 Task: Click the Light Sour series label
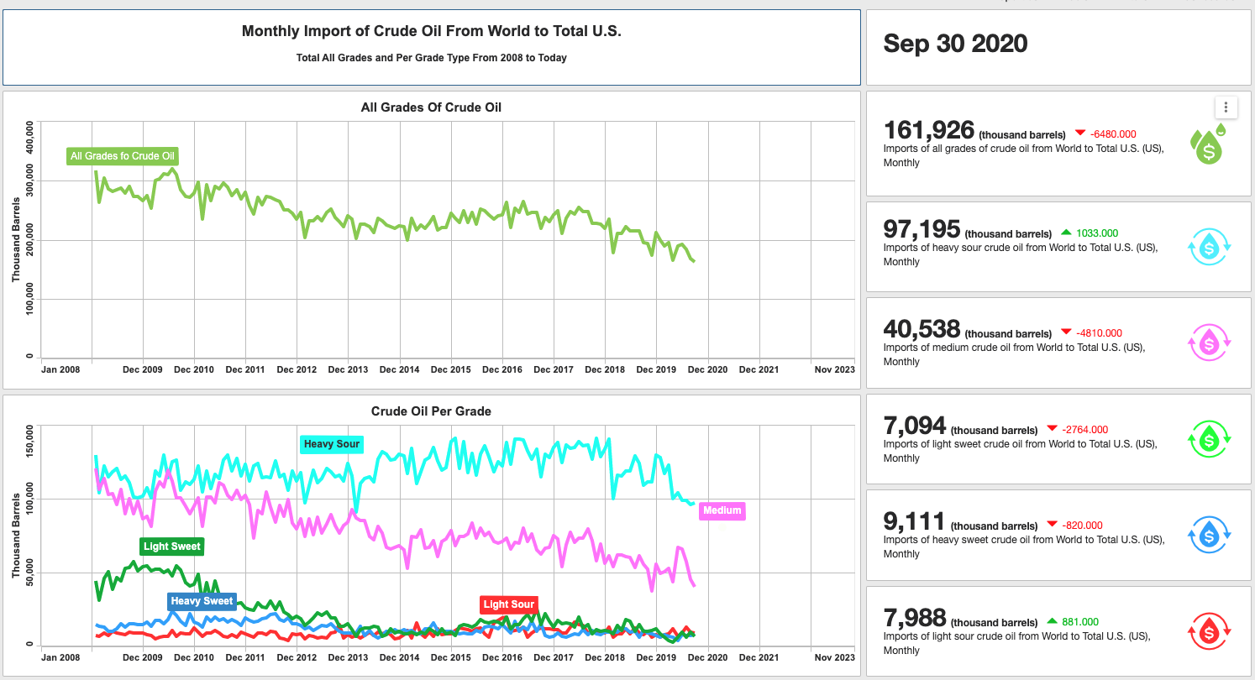tap(509, 604)
